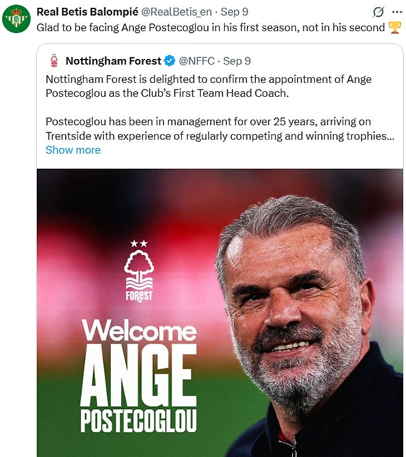Open the @NFFC handle

click(x=196, y=61)
